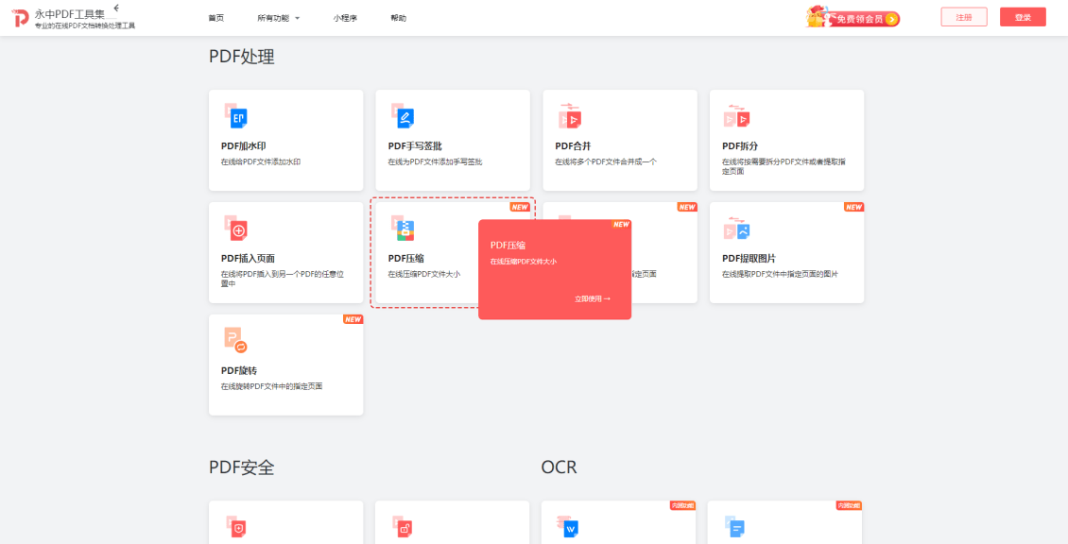
Task: Open the PDF合并 merge icon
Action: (x=570, y=116)
